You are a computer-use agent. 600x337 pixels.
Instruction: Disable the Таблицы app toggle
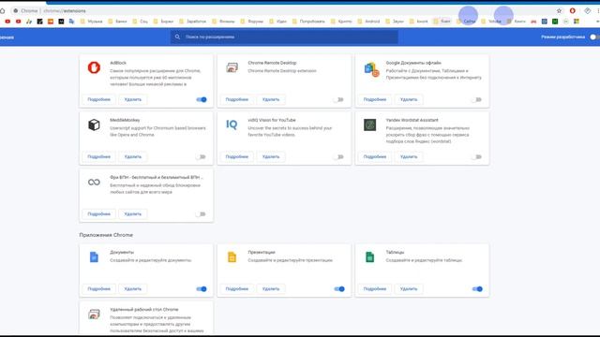477,289
